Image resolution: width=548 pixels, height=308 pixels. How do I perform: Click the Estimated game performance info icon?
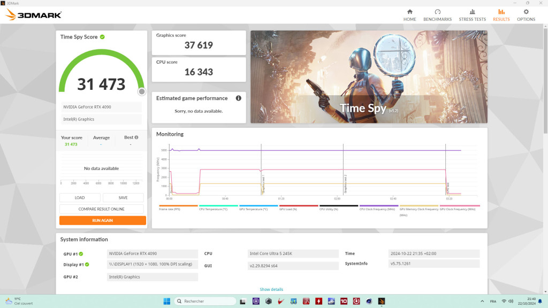tap(238, 98)
